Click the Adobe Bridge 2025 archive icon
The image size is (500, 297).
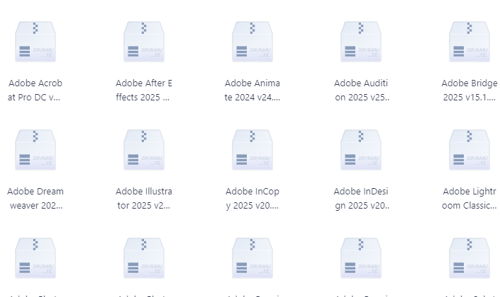click(470, 42)
